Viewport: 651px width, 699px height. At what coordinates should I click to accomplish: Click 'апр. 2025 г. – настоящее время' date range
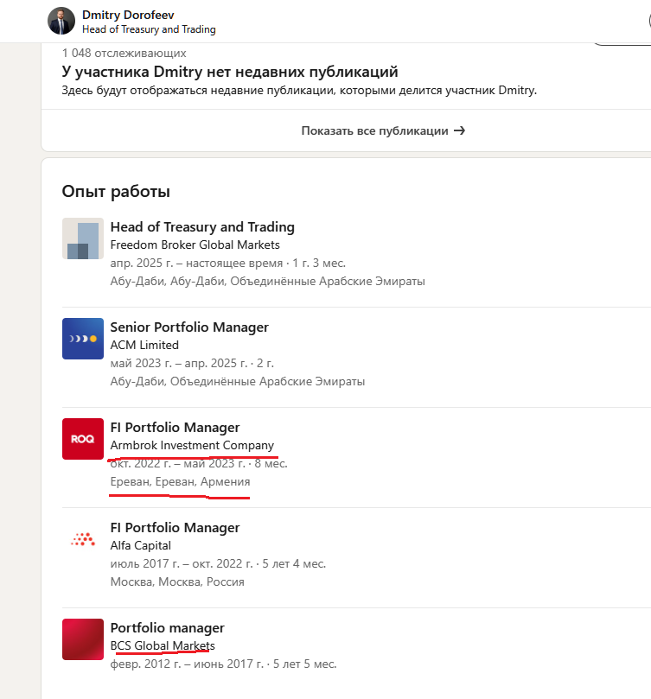coord(196,263)
